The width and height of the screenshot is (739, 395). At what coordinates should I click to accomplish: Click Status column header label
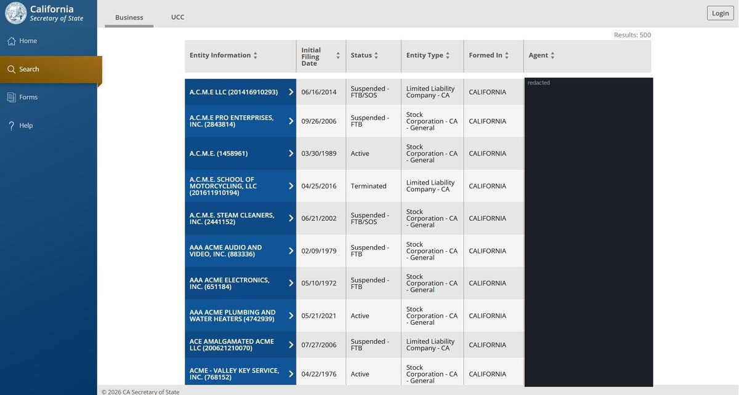pos(361,55)
